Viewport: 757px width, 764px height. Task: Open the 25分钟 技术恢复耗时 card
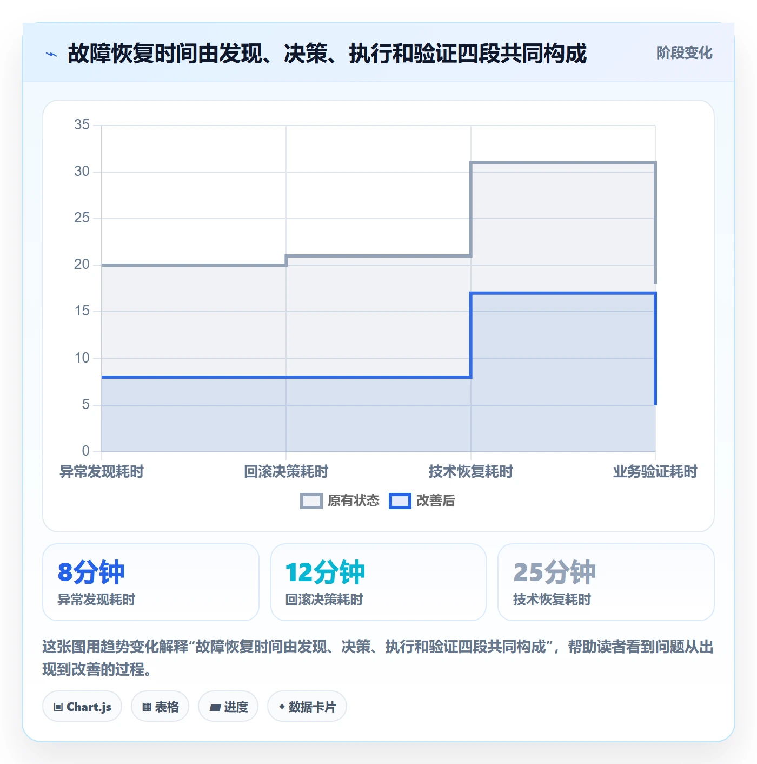click(x=606, y=582)
